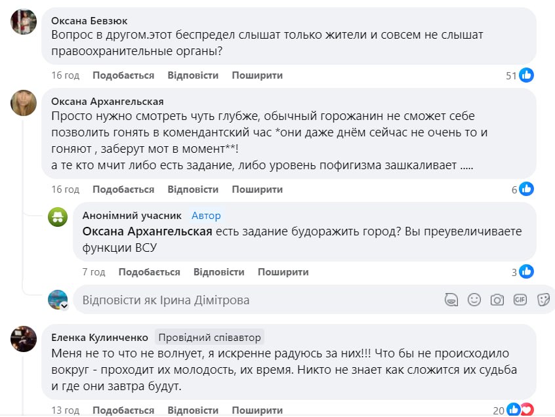Click the like reaction icon showing 6

point(526,189)
